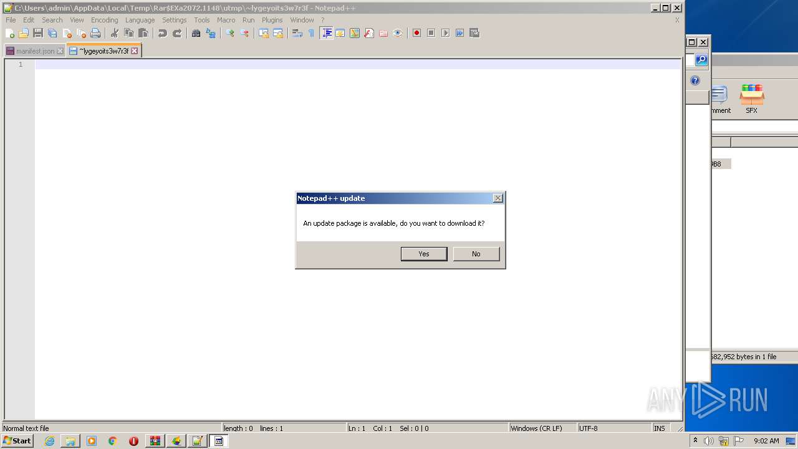Image resolution: width=798 pixels, height=449 pixels.
Task: Stop macro recording with the square stop icon
Action: [431, 33]
